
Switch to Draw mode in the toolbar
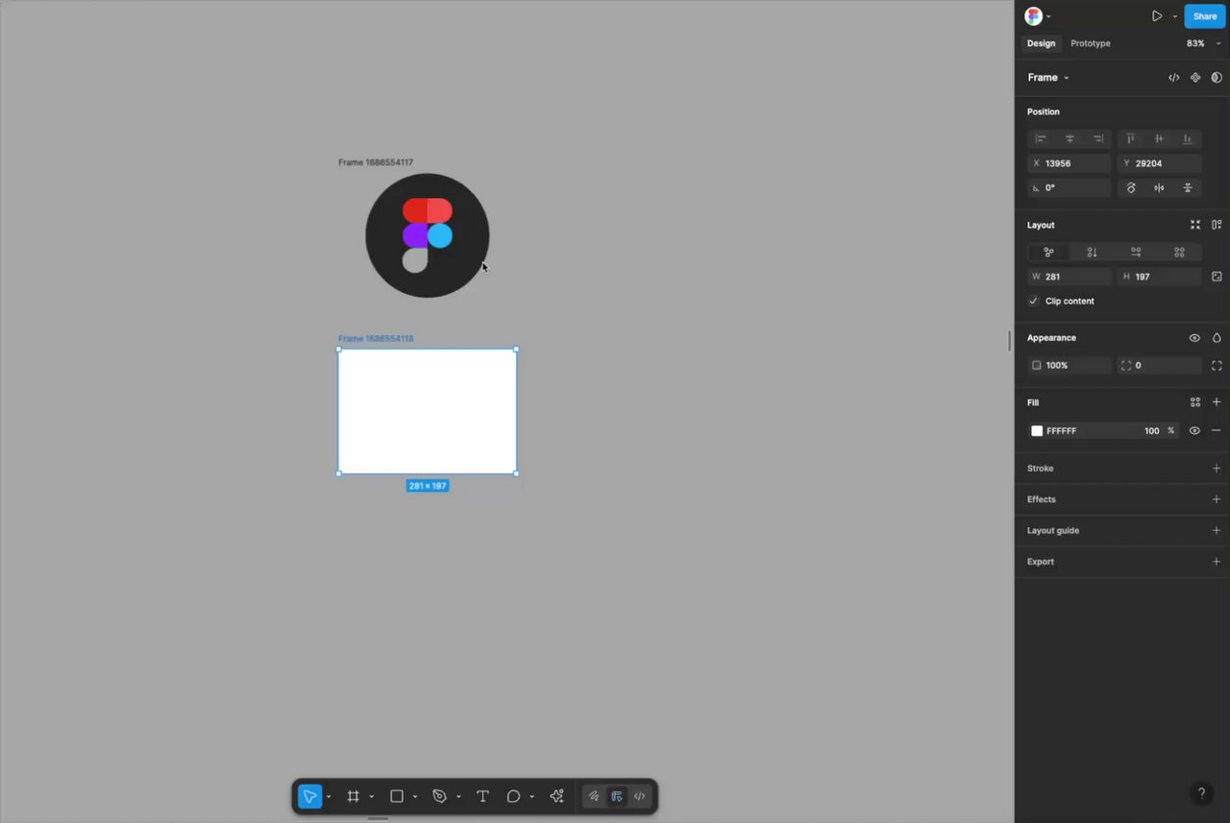(594, 796)
